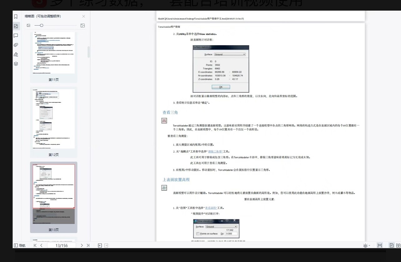The width and height of the screenshot is (401, 262).
Task: Select the 第12页 page thumbnail
Action: 53,119
